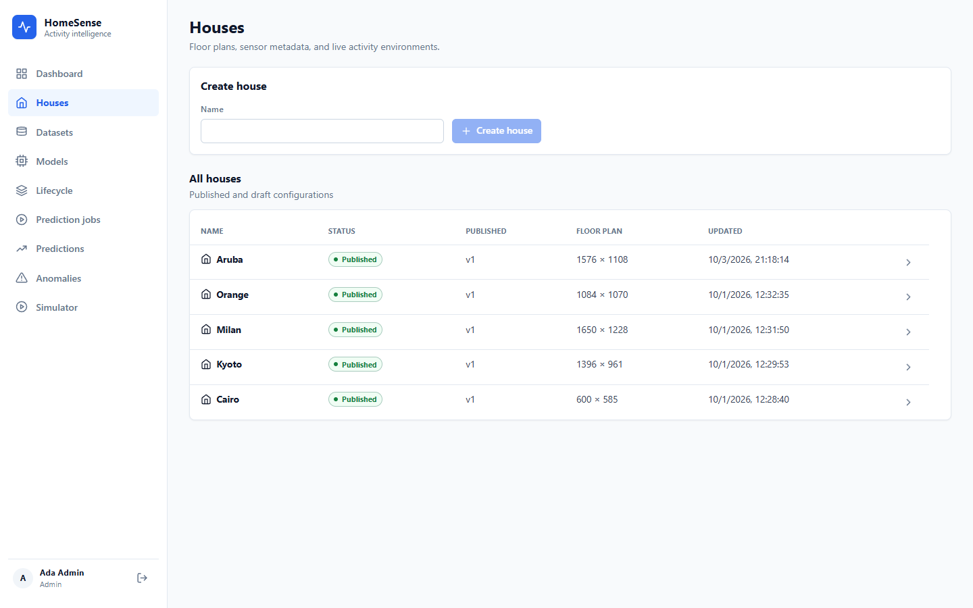Click the Datasets database icon
The width and height of the screenshot is (973, 608).
tap(22, 132)
